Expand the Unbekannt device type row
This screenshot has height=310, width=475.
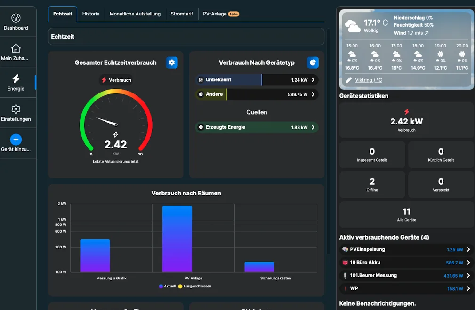313,80
